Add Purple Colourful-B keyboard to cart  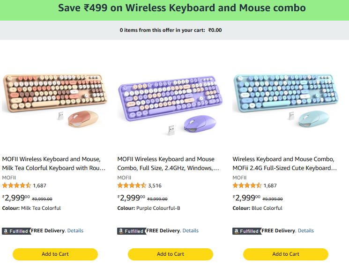[x=171, y=254]
